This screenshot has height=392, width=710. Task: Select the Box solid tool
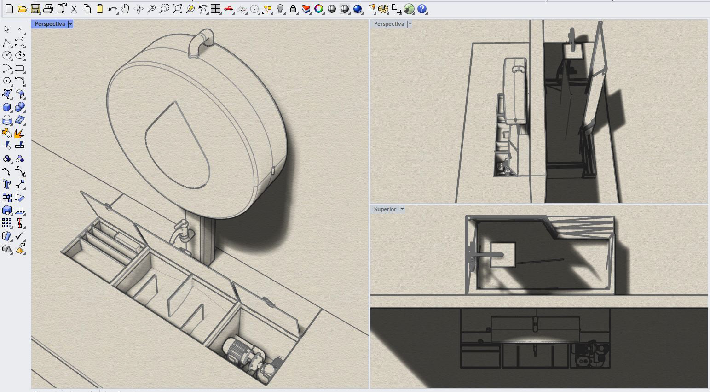tap(6, 107)
